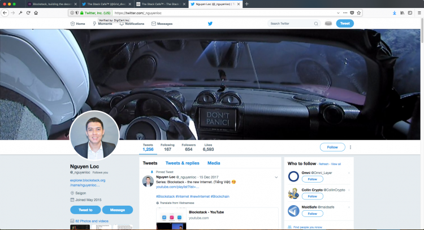This screenshot has height=230, width=424.
Task: Open the Messages navigation item
Action: [162, 24]
